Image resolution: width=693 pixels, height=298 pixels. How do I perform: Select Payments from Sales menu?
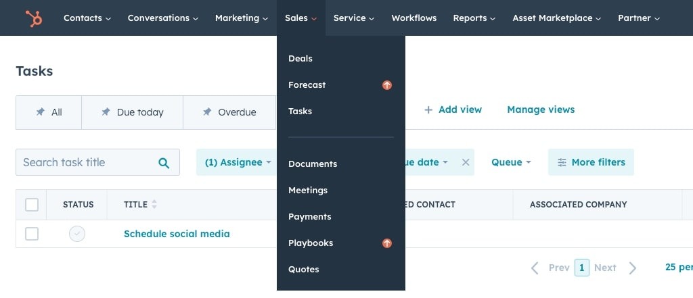pos(310,217)
